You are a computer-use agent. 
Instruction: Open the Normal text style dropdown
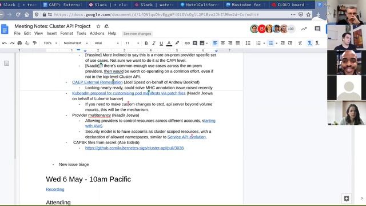(x=75, y=43)
